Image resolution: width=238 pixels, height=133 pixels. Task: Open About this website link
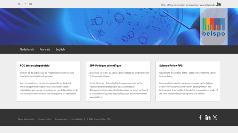point(26,119)
